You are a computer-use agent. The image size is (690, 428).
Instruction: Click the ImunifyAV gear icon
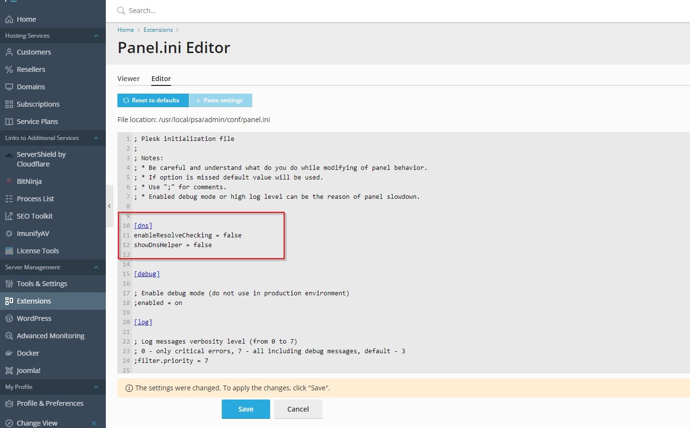click(x=9, y=234)
